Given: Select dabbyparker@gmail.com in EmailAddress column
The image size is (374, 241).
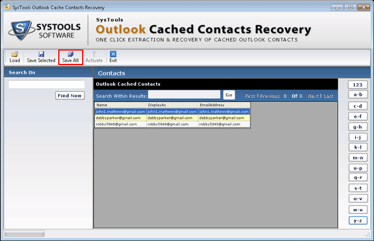Looking at the screenshot, I should click(224, 118).
